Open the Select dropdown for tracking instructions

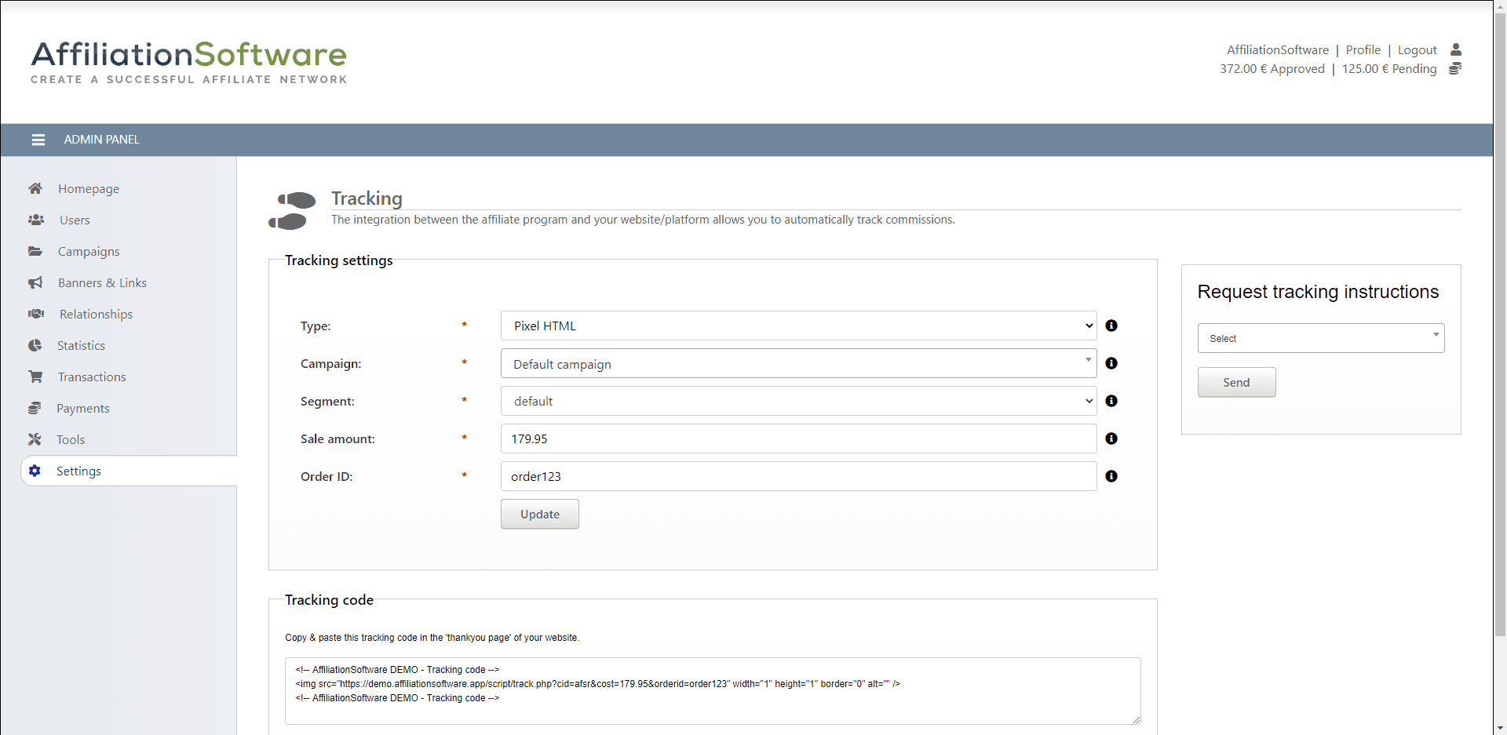[x=1320, y=338]
